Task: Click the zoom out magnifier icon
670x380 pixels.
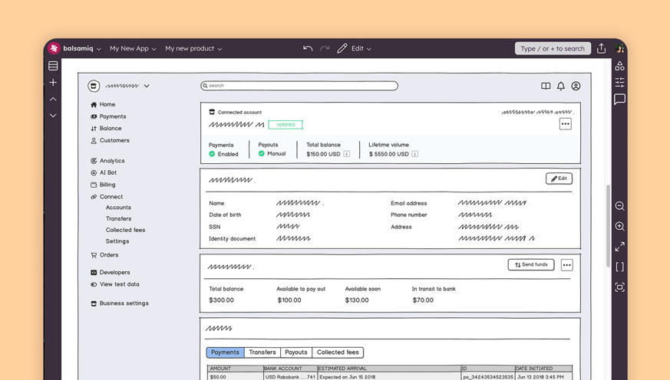Action: 619,206
